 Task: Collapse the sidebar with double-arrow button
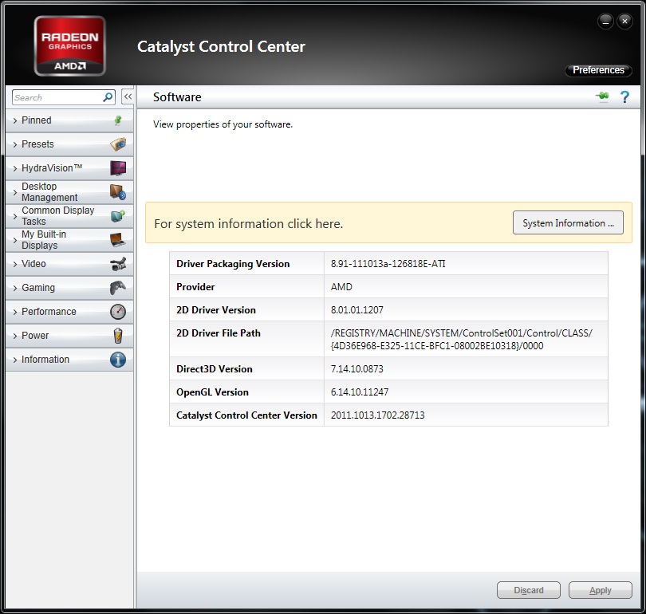pyautogui.click(x=128, y=97)
